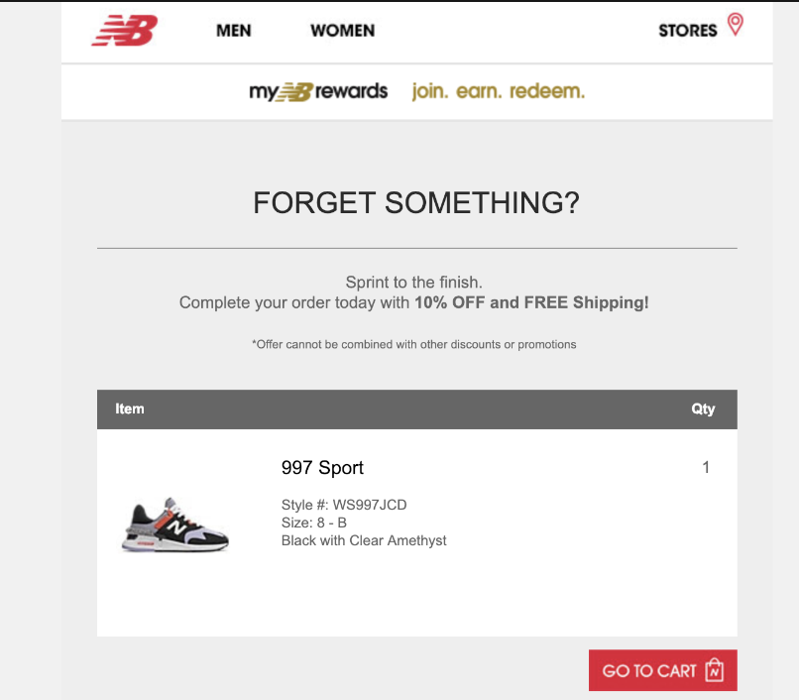
Task: Click the store location pin icon
Action: coord(735,25)
